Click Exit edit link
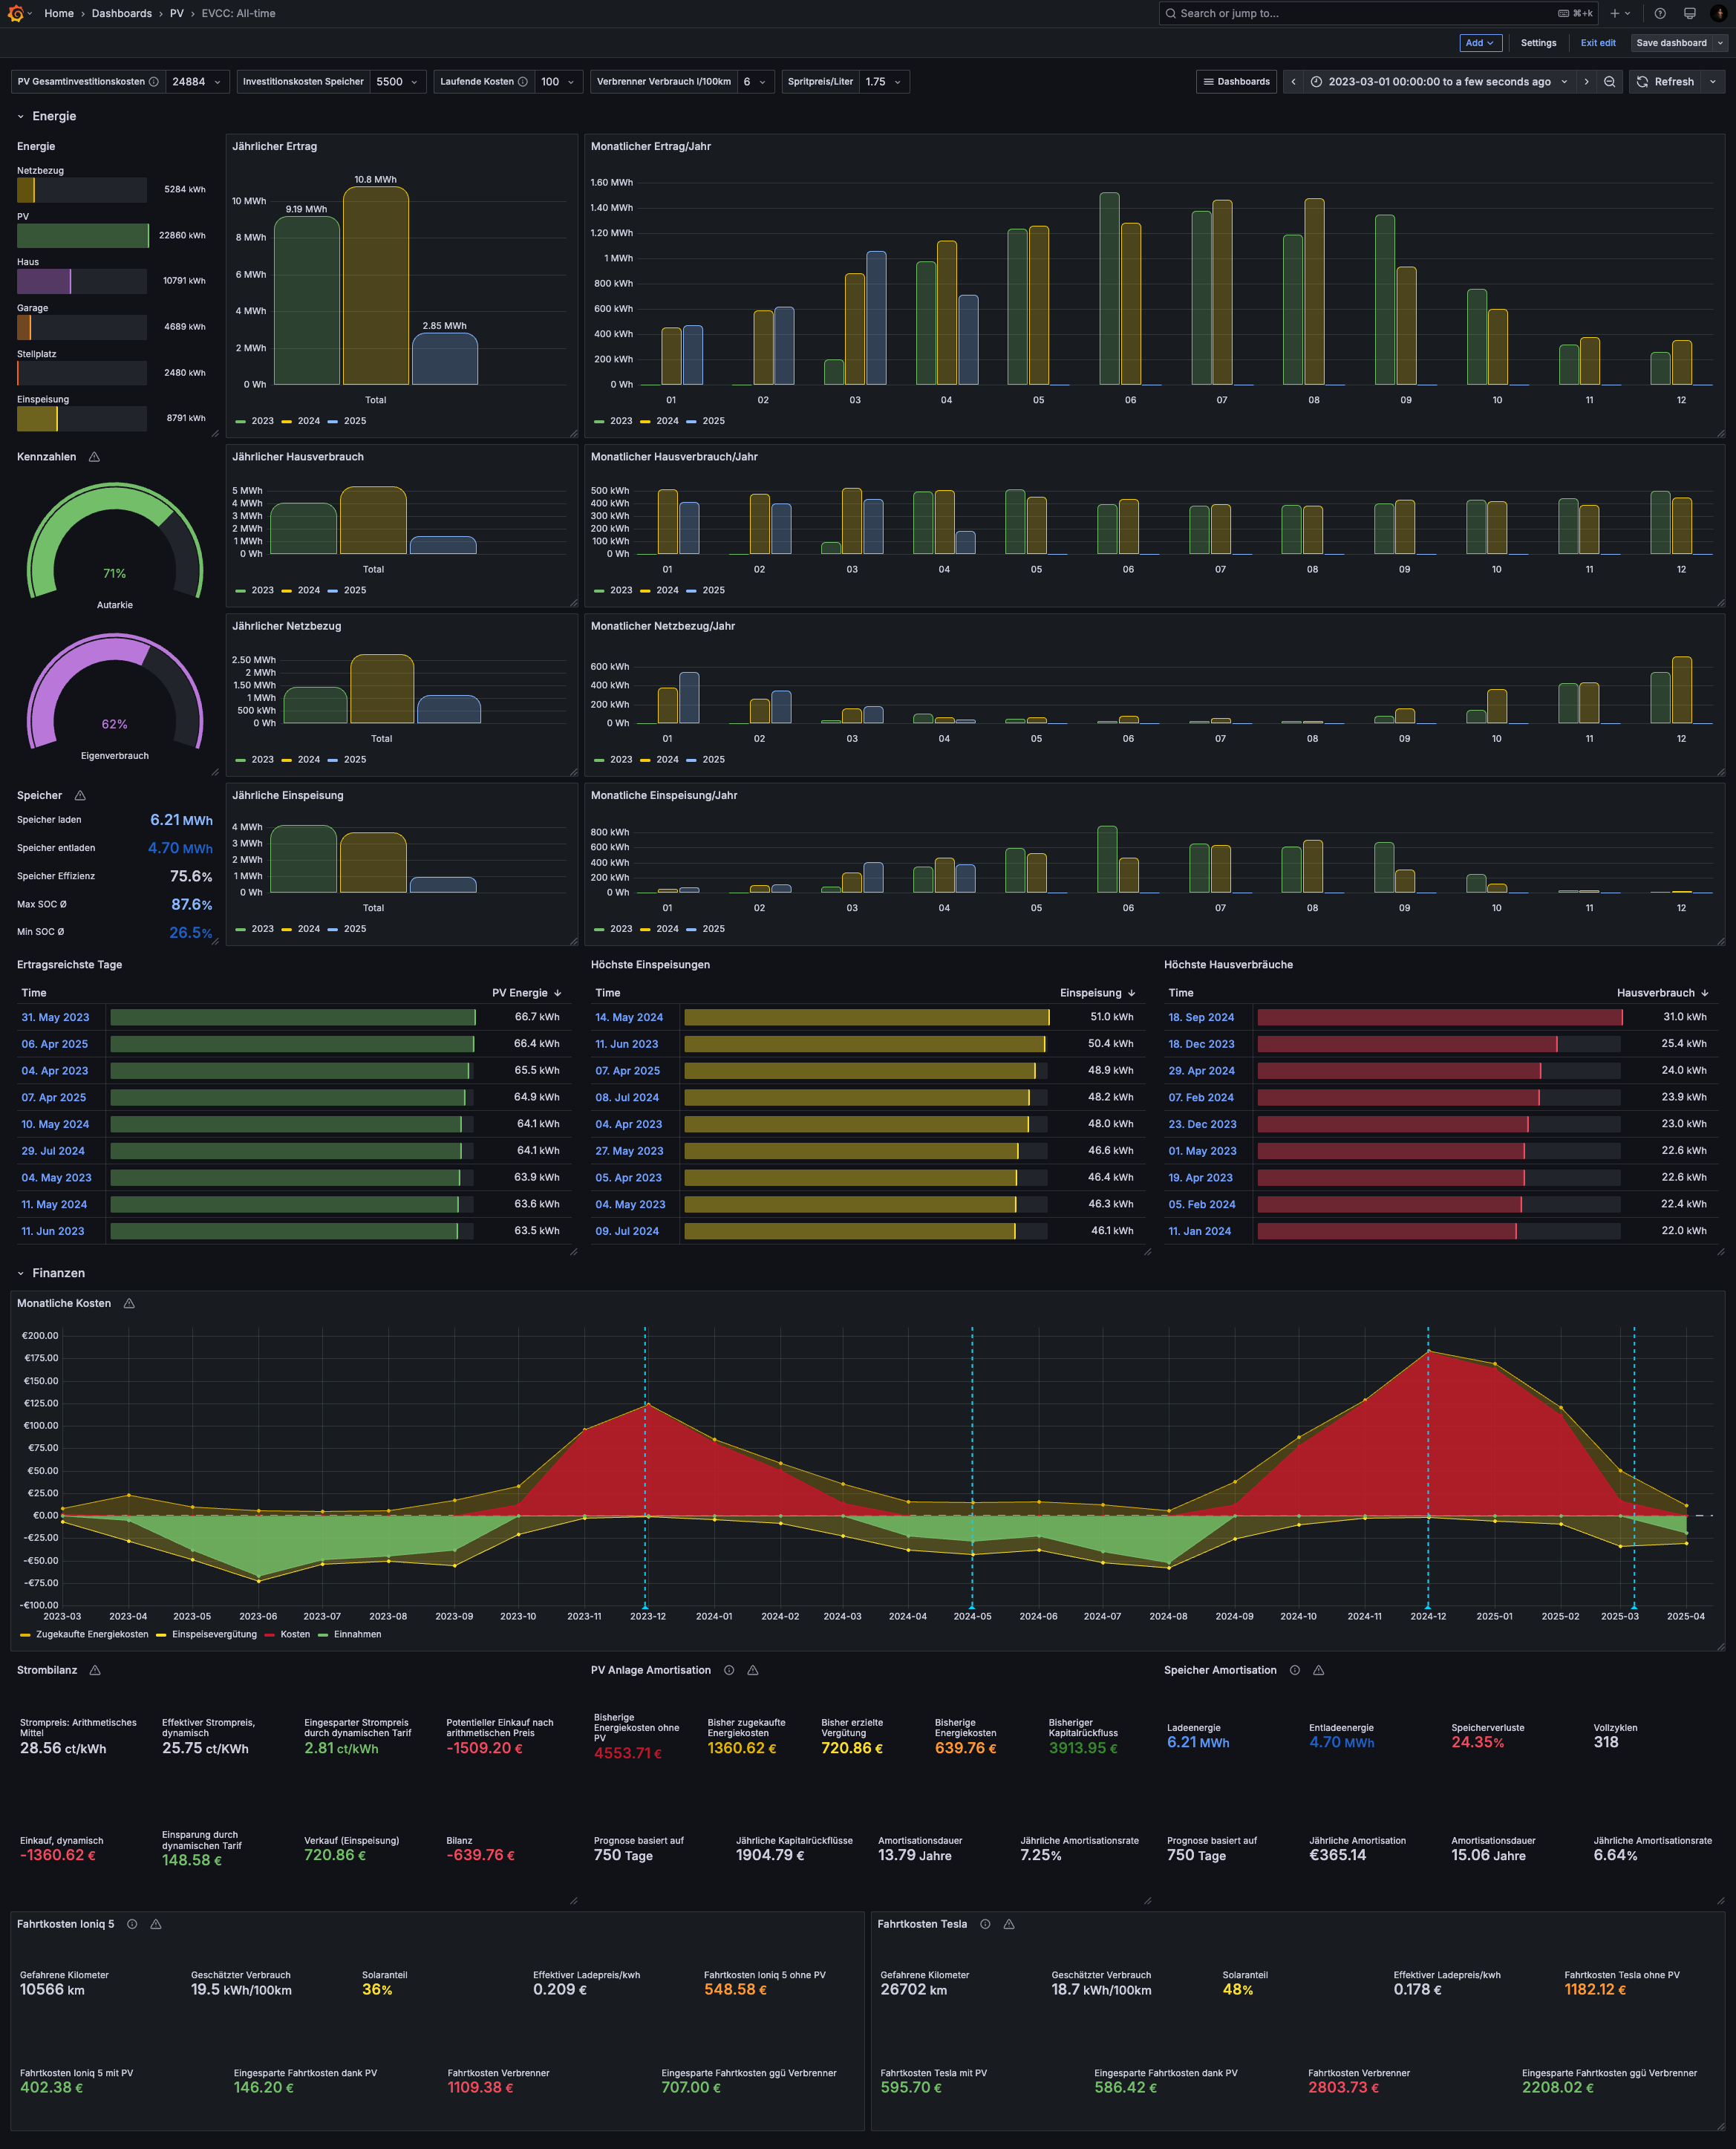1736x2149 pixels. click(1597, 43)
